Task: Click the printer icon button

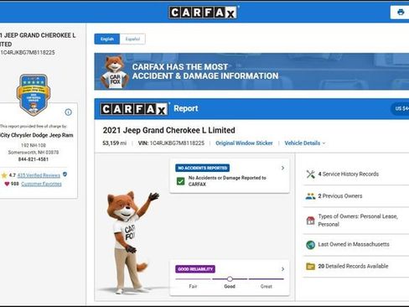Action: click(401, 13)
